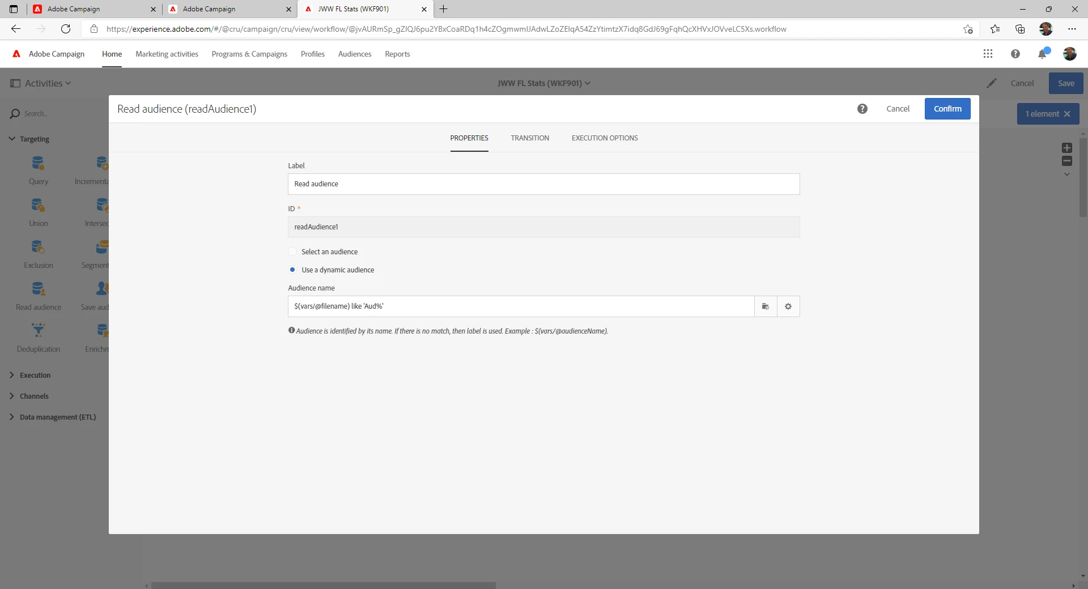Switch to the TRANSITION tab
Image resolution: width=1088 pixels, height=589 pixels.
click(530, 138)
